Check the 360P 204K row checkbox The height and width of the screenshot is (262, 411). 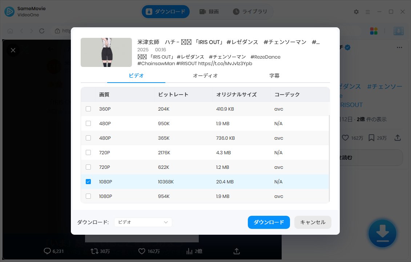tap(88, 109)
